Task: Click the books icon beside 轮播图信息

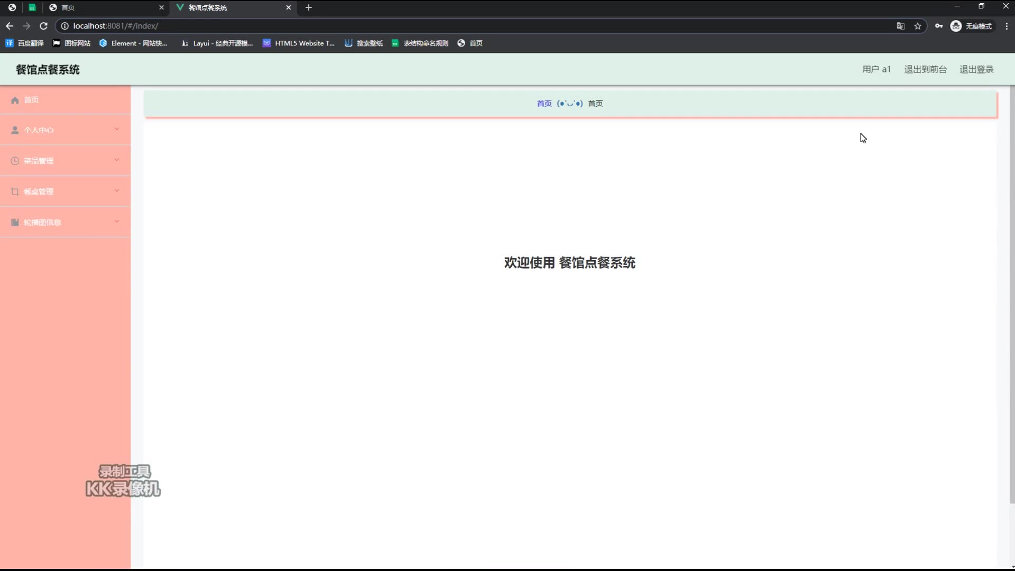Action: pos(15,223)
